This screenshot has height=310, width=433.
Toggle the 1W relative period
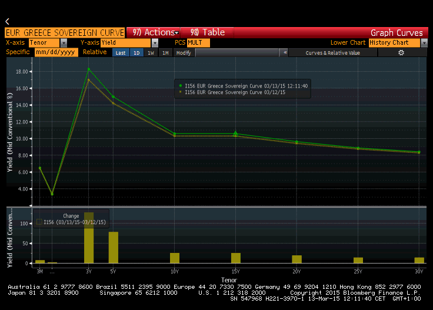(x=151, y=53)
